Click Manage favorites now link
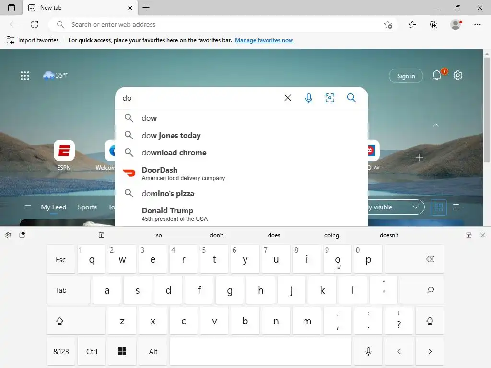491x368 pixels. point(264,40)
